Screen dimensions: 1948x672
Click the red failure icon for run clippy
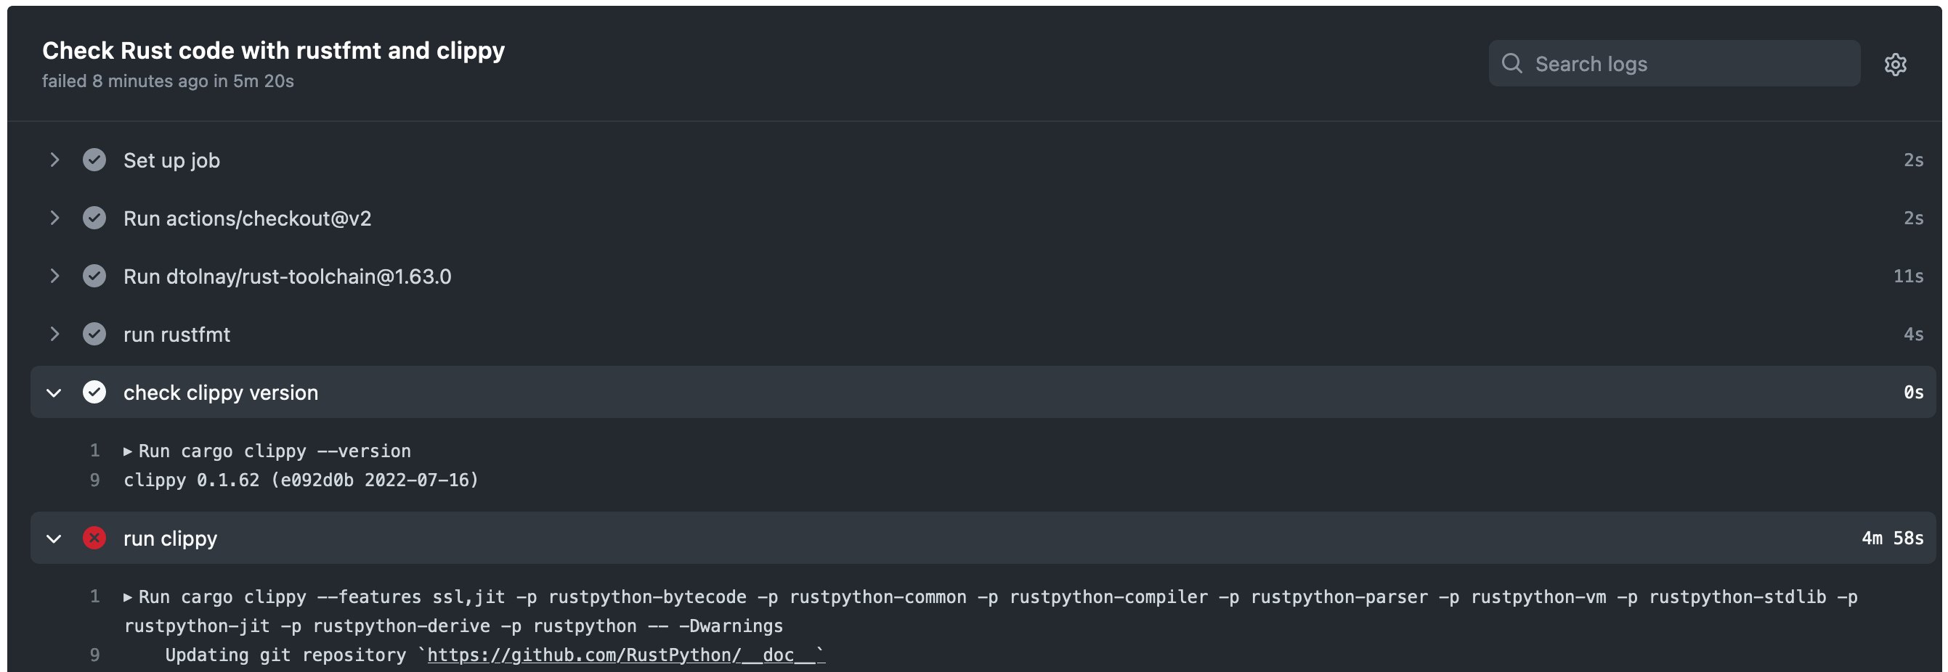click(x=94, y=538)
